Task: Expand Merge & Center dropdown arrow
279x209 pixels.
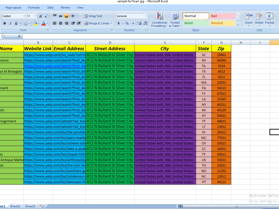Action: click(111, 23)
